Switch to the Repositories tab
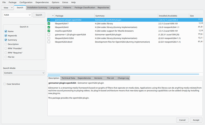 [x=103, y=7]
